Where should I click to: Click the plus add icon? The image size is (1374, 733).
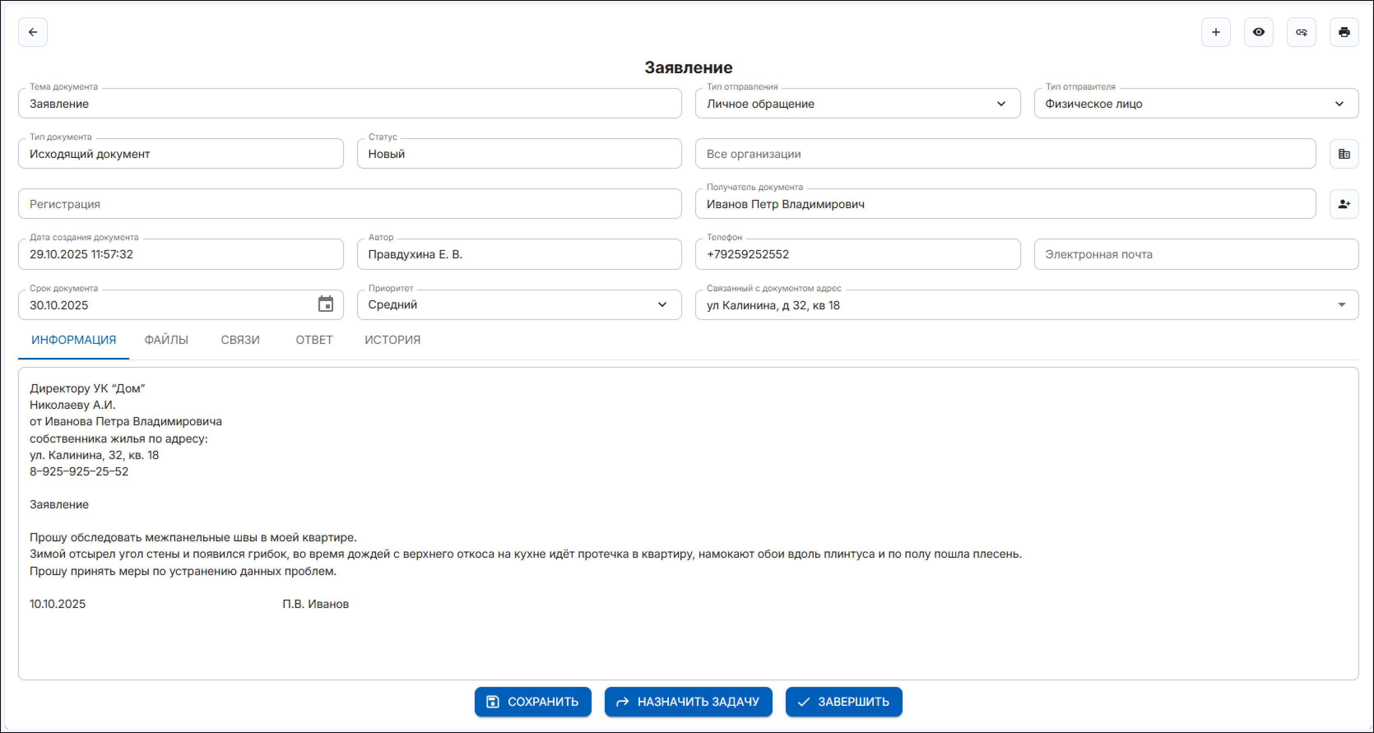pyautogui.click(x=1216, y=32)
